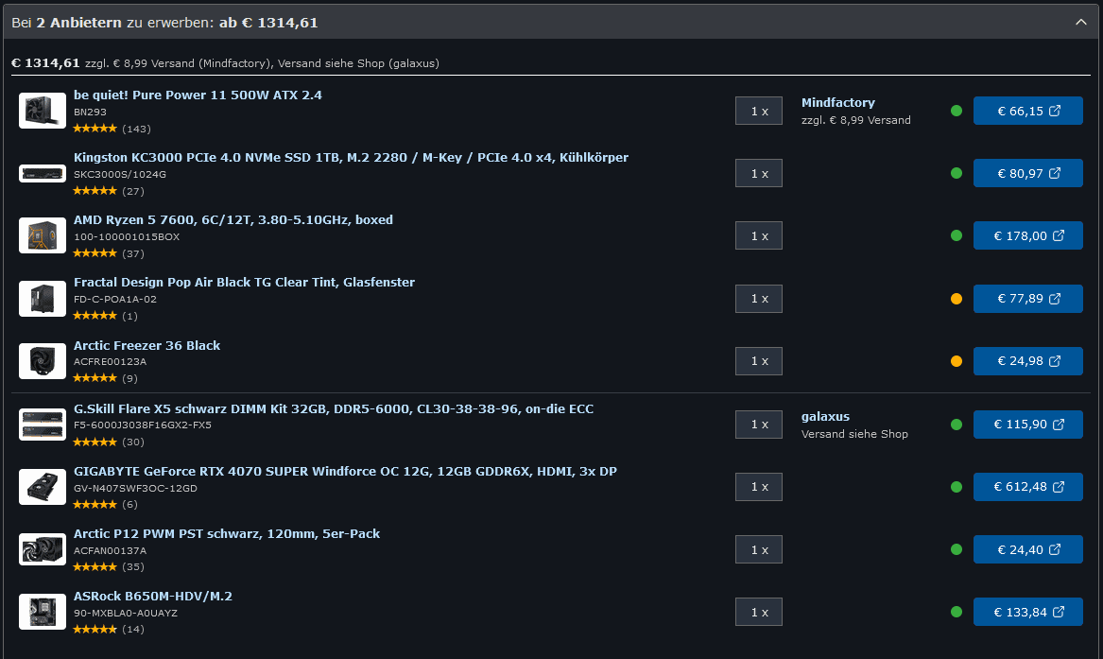Screen dimensions: 1103x659
Task: Go to the € 66,15 Mindfactory offer
Action: tap(1027, 112)
